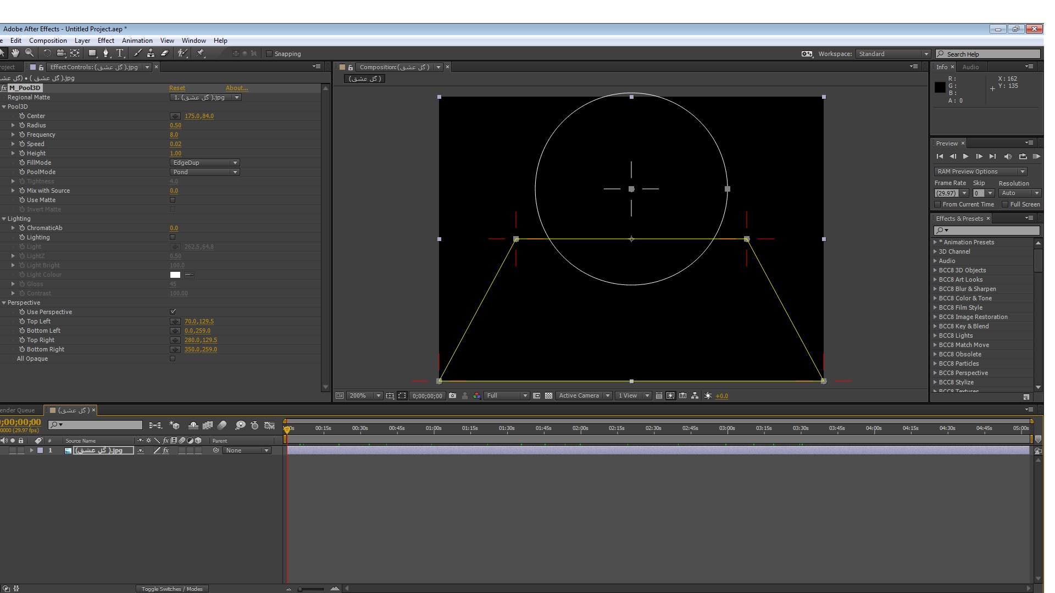1055x593 pixels.
Task: Start RAM preview button
Action: click(1036, 156)
